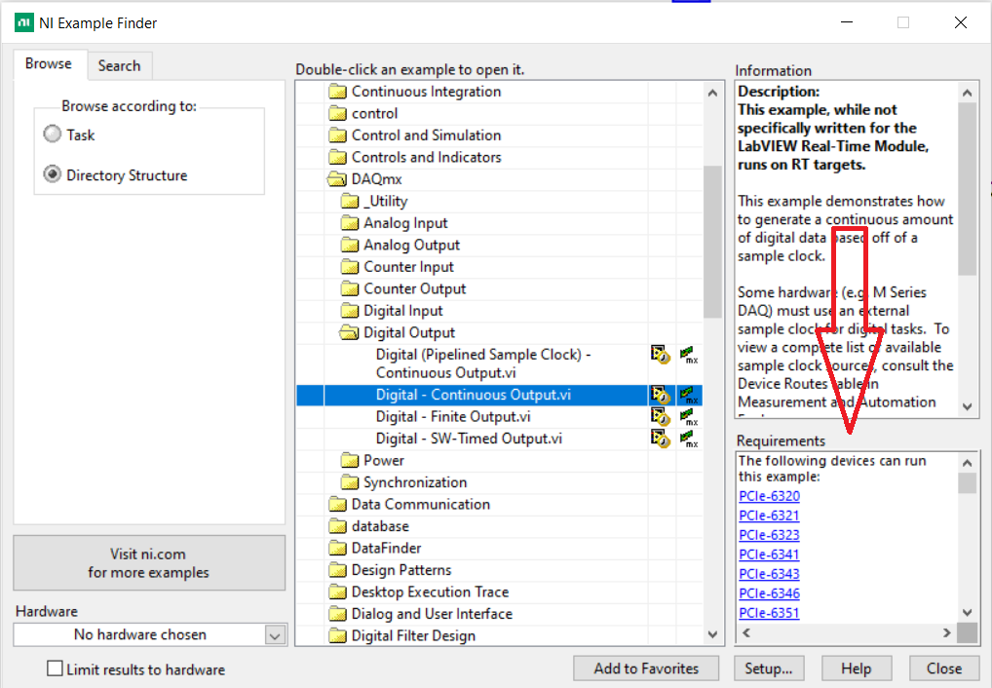Switch to the Browse tab
Viewport: 992px width, 688px height.
(x=49, y=64)
